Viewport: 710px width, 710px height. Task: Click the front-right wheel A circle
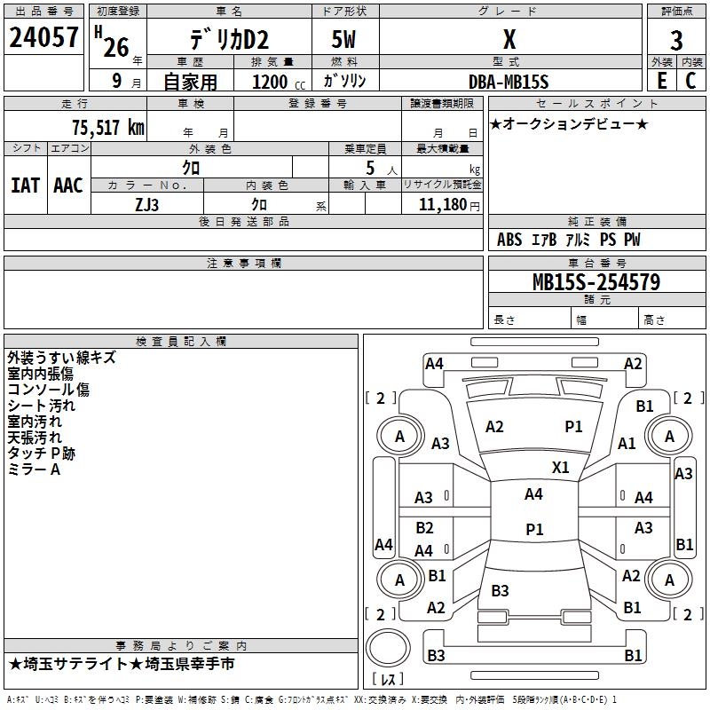tap(669, 436)
